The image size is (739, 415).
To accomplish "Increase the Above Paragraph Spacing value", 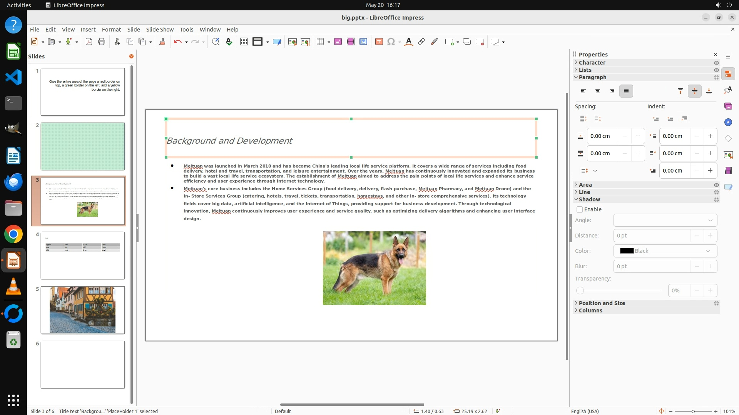I will click(x=638, y=136).
